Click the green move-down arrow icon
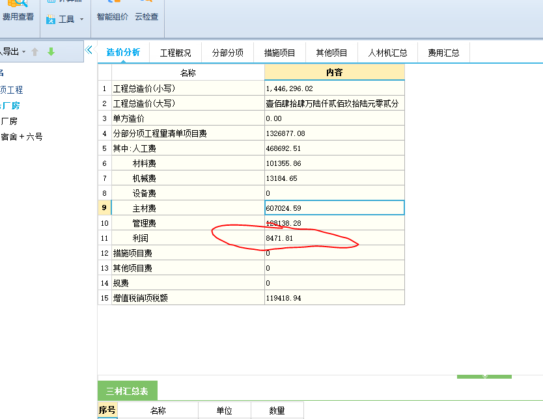The image size is (543, 419). 51,52
